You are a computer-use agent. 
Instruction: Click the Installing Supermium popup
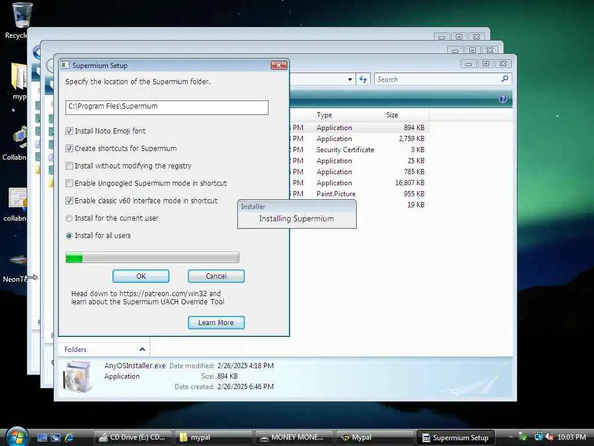pos(296,214)
